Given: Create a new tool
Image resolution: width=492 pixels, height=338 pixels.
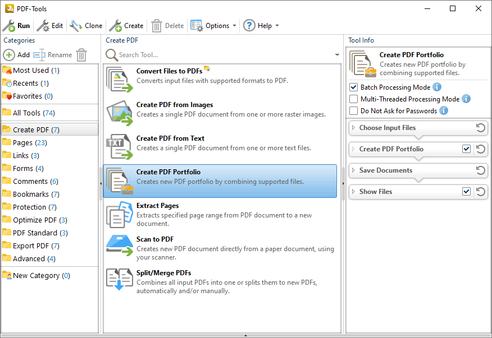Looking at the screenshot, I should pyautogui.click(x=126, y=26).
